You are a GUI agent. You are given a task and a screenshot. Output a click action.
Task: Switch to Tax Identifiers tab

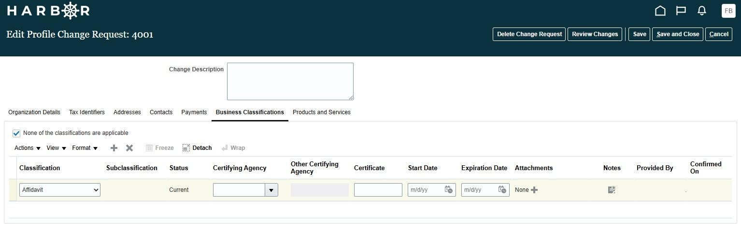[x=87, y=112]
